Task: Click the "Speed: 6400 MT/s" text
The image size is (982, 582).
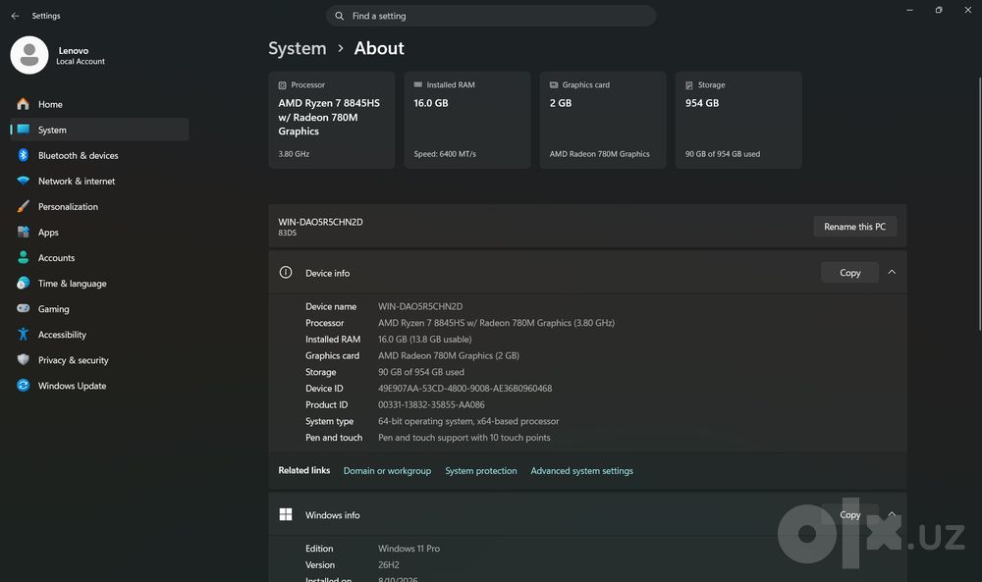Action: point(445,154)
